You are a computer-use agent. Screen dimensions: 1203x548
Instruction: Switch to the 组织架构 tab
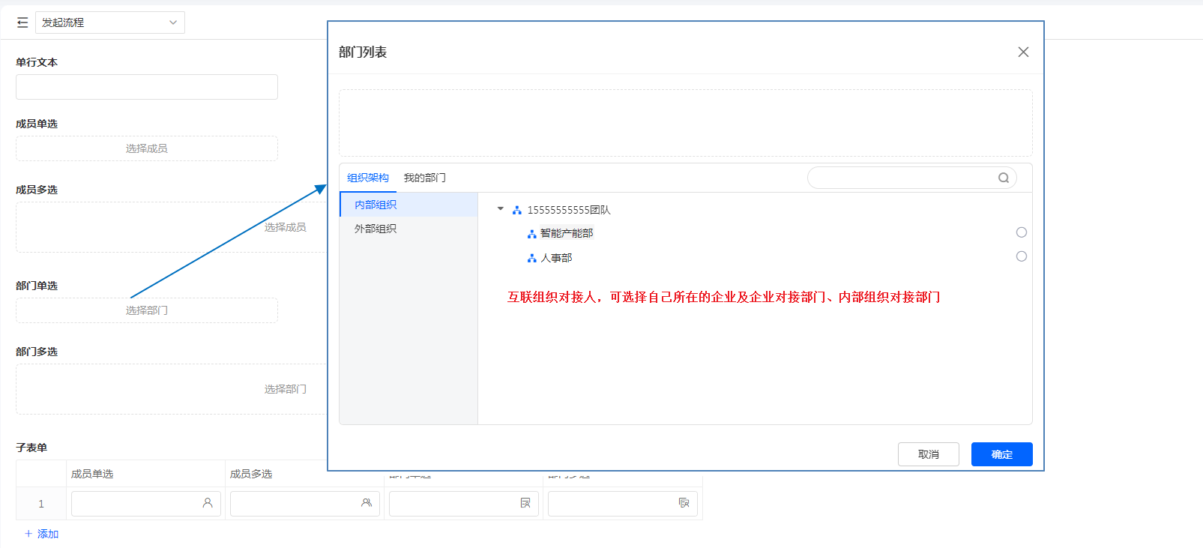point(367,178)
